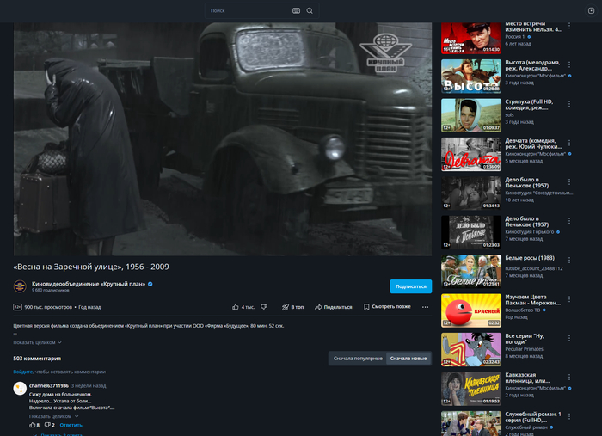The image size is (602, 436).
Task: Open options for 'Девчата' recommended video
Action: pos(569,143)
